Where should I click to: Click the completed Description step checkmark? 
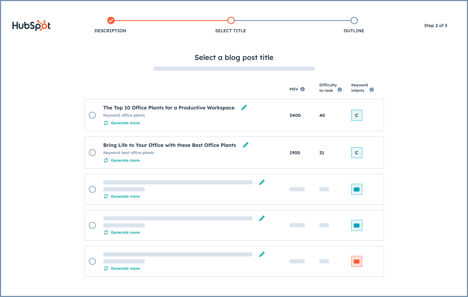tap(111, 20)
